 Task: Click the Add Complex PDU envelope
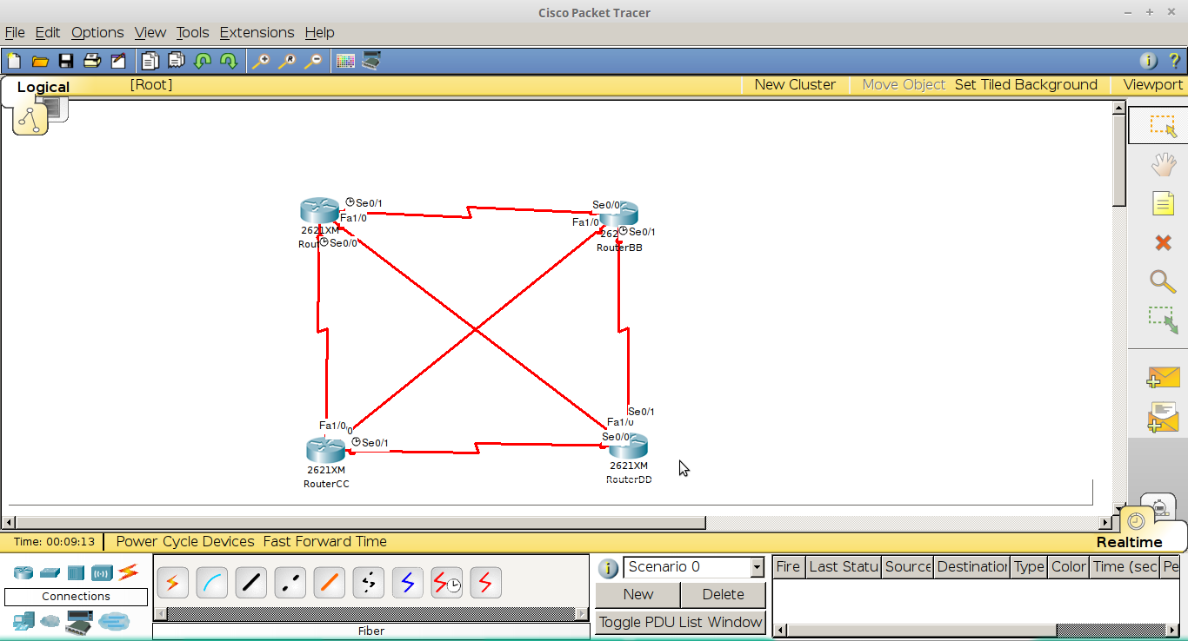pos(1163,417)
